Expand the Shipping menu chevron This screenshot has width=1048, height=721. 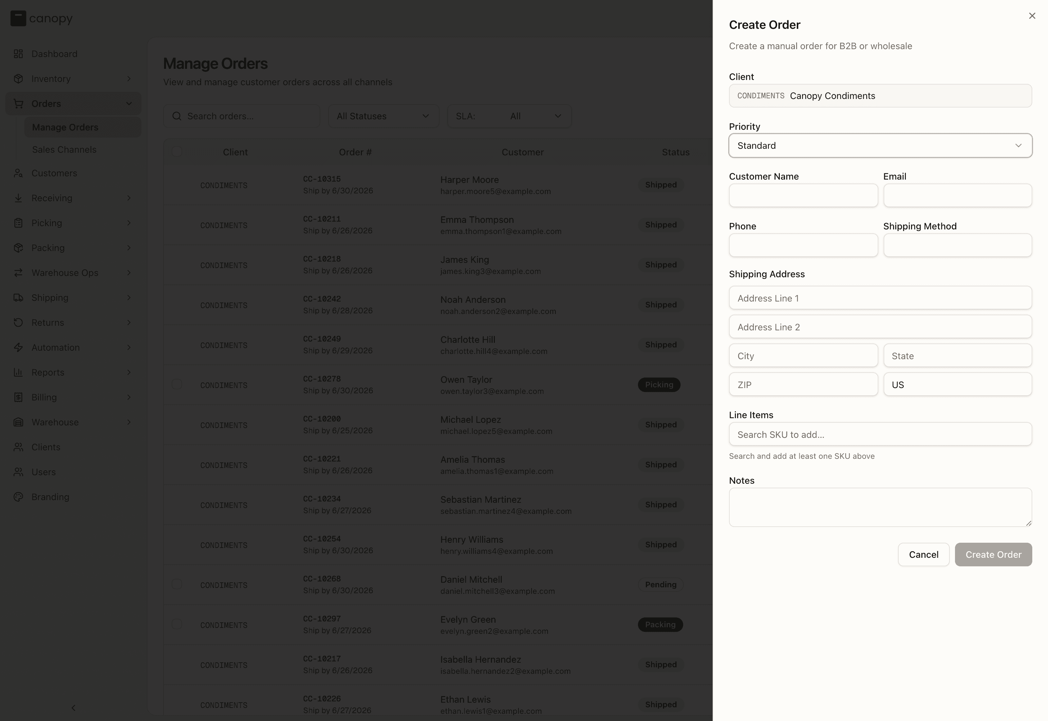point(129,297)
